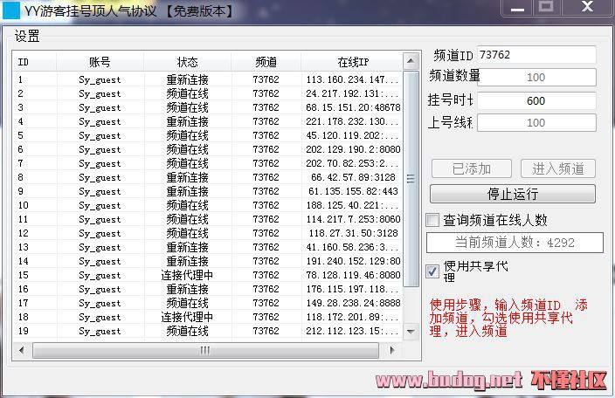The width and height of the screenshot is (615, 398).
Task: Close the YY window
Action: pos(587,8)
